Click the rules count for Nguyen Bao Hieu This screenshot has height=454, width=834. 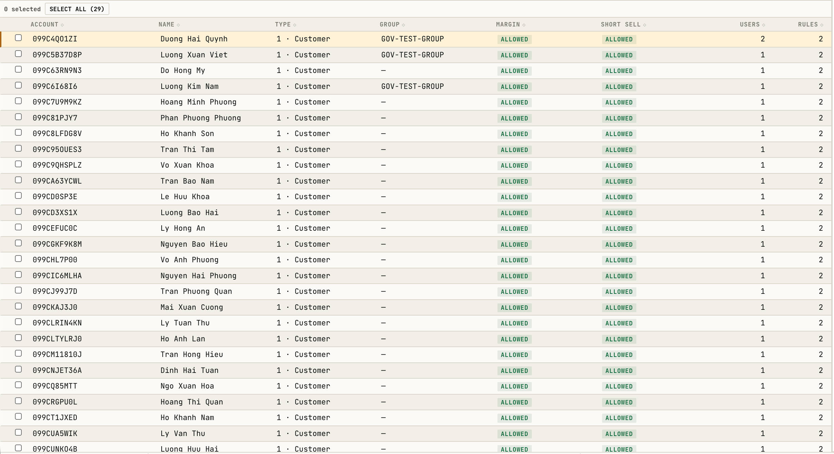(821, 244)
